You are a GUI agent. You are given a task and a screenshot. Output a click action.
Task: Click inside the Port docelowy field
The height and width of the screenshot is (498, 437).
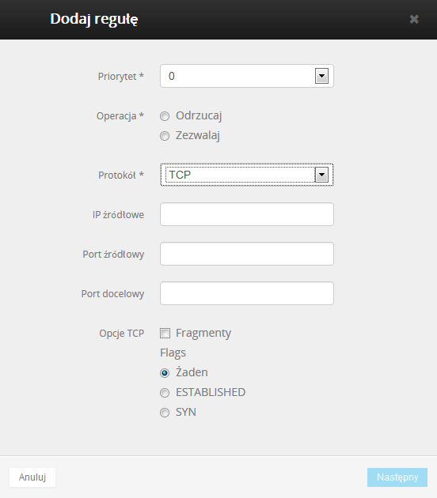tap(247, 293)
